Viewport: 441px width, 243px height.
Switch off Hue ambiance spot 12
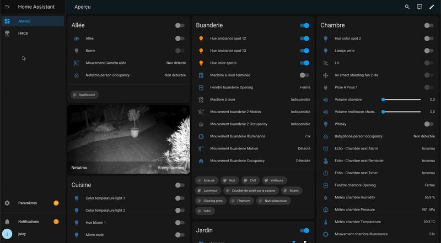pyautogui.click(x=304, y=38)
